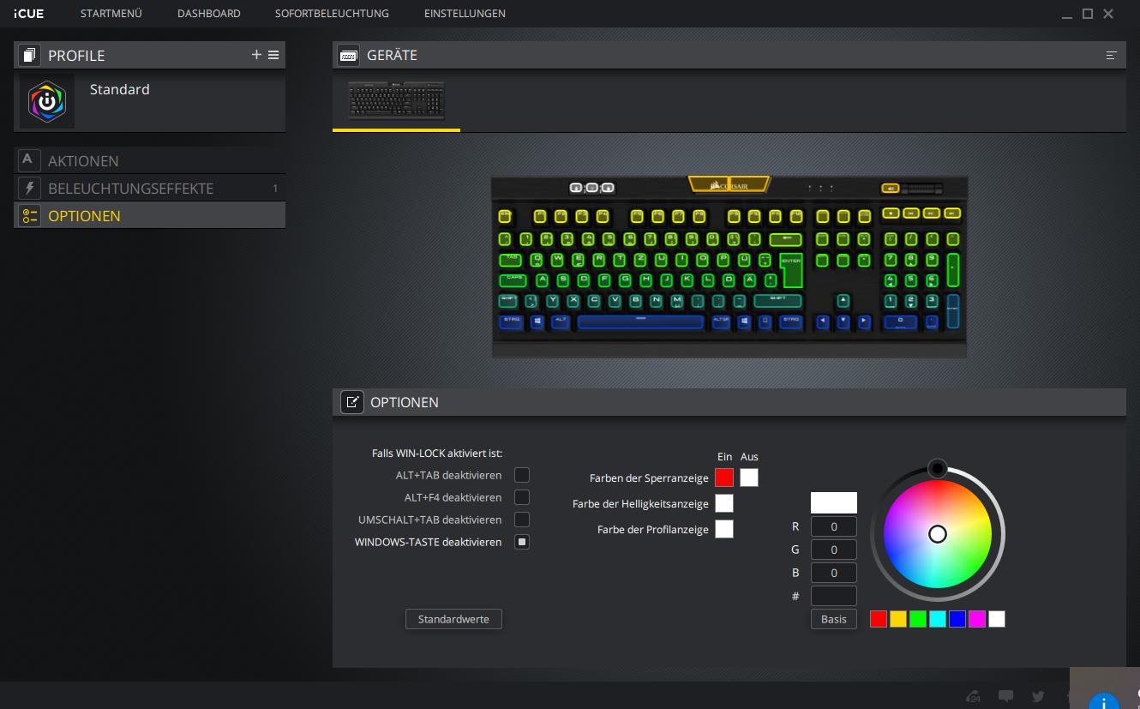Viewport: 1140px width, 709px height.
Task: Pick the Helligkeitsanzeige color swatch
Action: pyautogui.click(x=724, y=503)
